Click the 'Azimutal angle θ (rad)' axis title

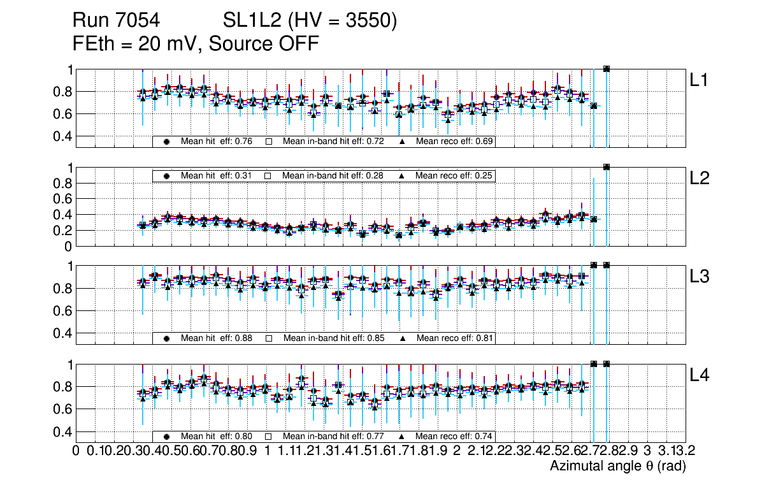click(617, 467)
